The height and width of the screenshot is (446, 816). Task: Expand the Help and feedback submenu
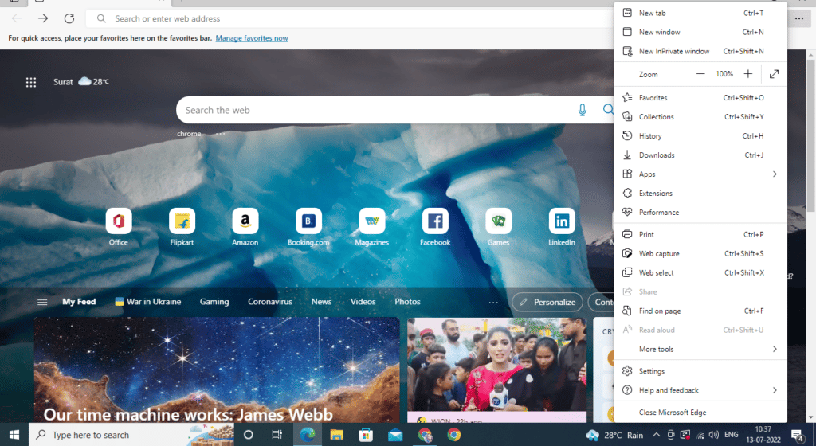(700, 390)
